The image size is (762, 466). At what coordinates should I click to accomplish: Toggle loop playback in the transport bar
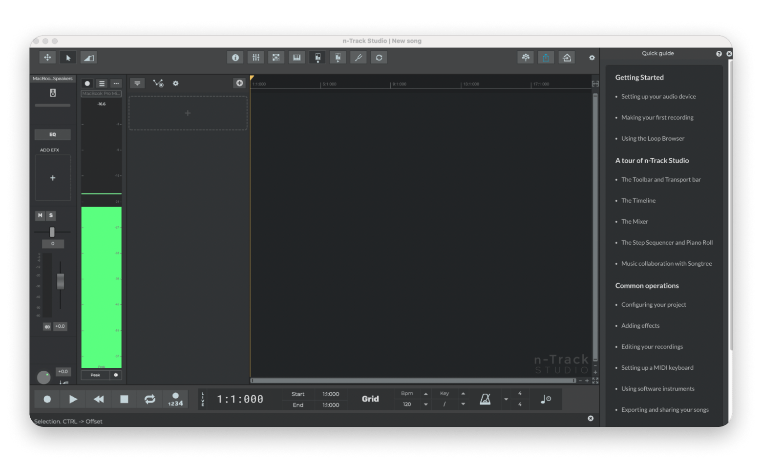point(149,399)
